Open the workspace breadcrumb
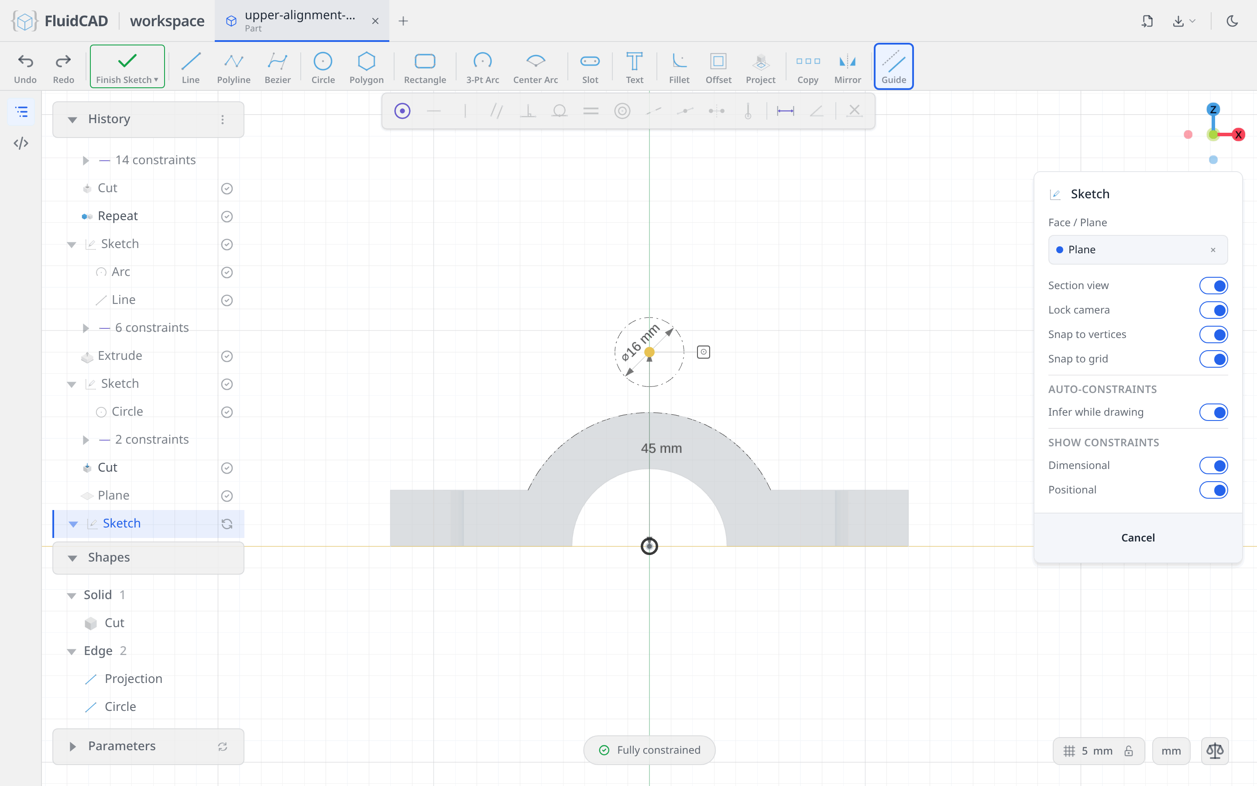The height and width of the screenshot is (786, 1257). coord(167,21)
